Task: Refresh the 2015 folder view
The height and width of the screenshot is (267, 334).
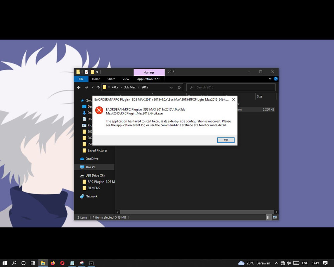Action: (x=179, y=87)
